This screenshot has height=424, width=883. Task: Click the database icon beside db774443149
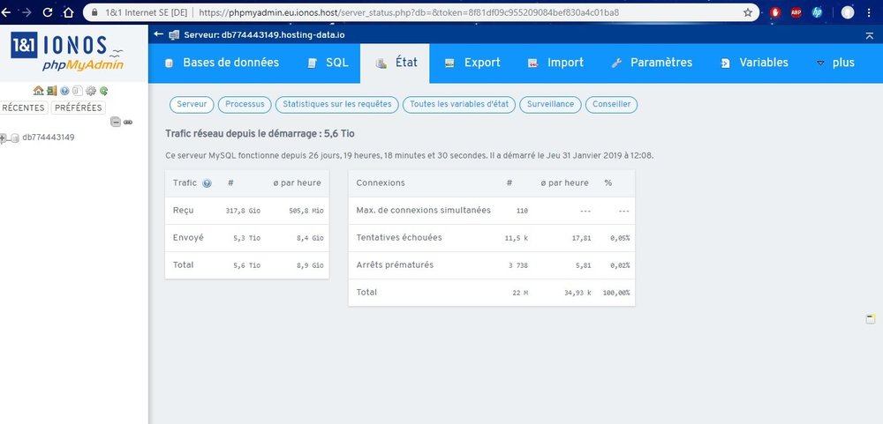pyautogui.click(x=15, y=138)
